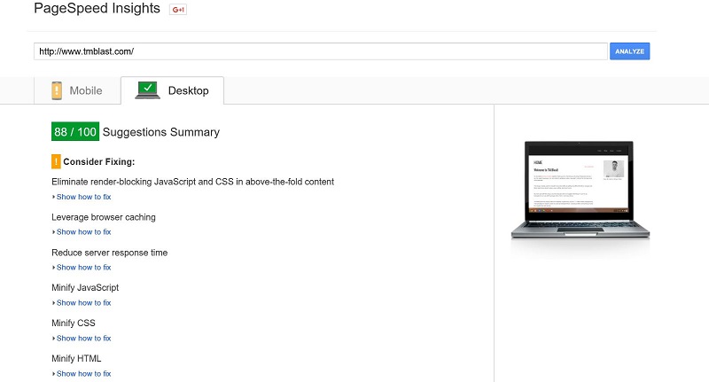709x382 pixels.
Task: Click the Suggestions Summary heading
Action: pos(161,132)
